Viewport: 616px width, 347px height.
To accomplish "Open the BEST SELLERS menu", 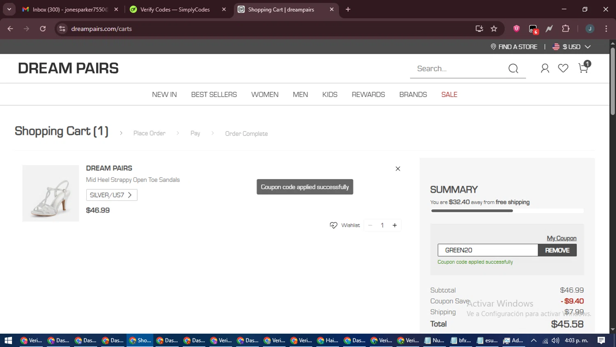I will tap(214, 94).
